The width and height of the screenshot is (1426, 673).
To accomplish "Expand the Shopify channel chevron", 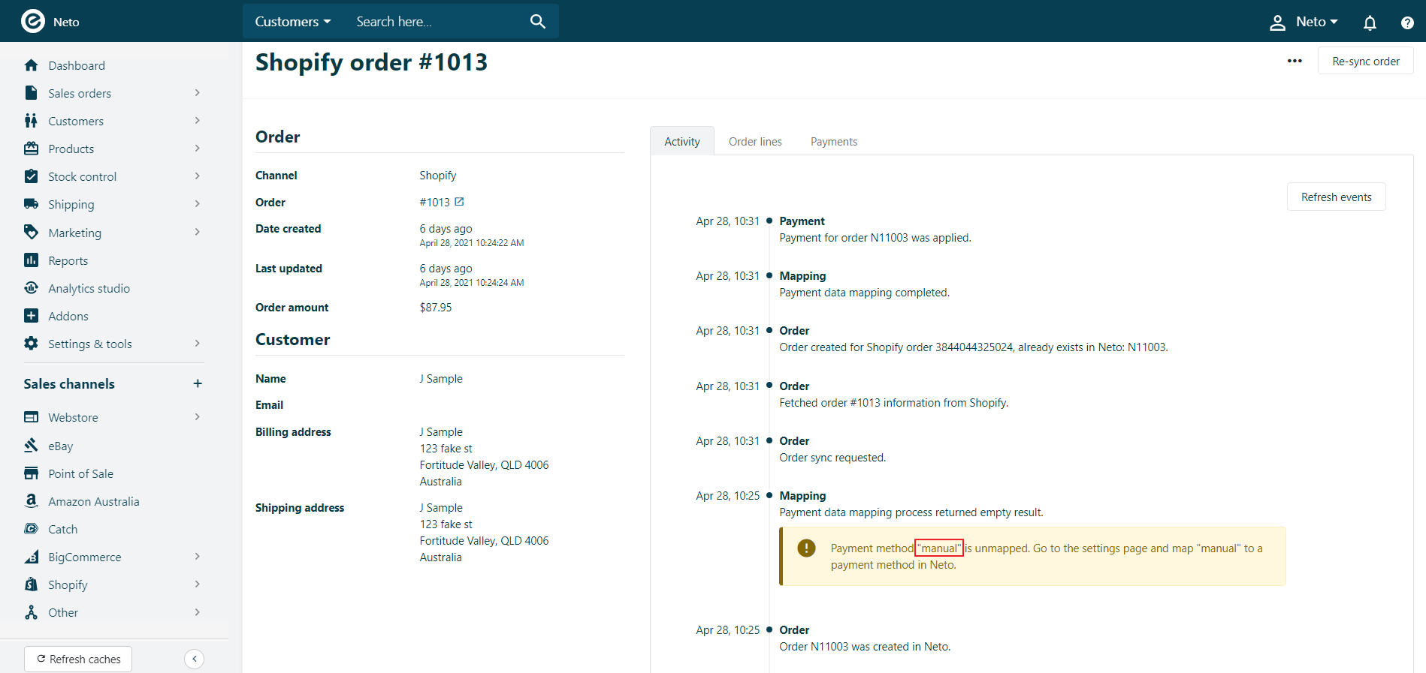I will pos(198,584).
